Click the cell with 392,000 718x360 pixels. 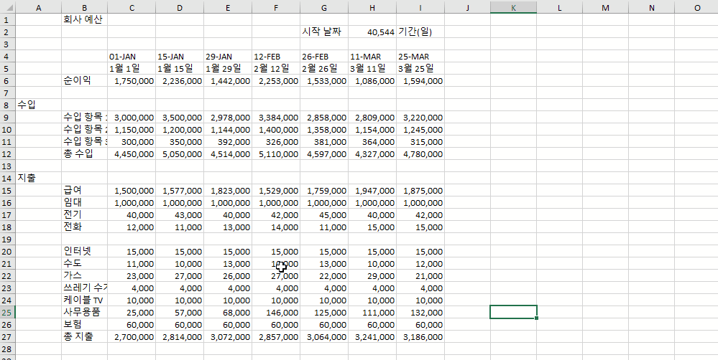(228, 141)
